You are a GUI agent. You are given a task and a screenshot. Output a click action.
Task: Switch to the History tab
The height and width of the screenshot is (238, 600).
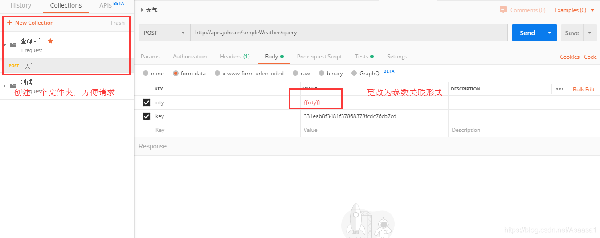click(x=21, y=5)
